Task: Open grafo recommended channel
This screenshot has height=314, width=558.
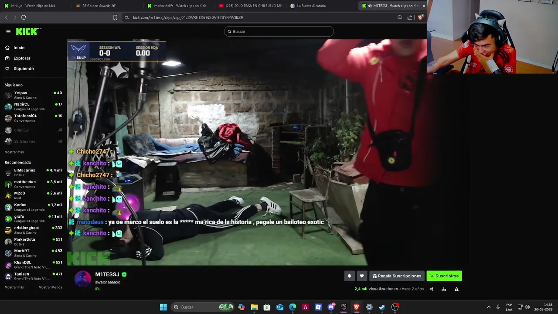Action: coord(33,218)
